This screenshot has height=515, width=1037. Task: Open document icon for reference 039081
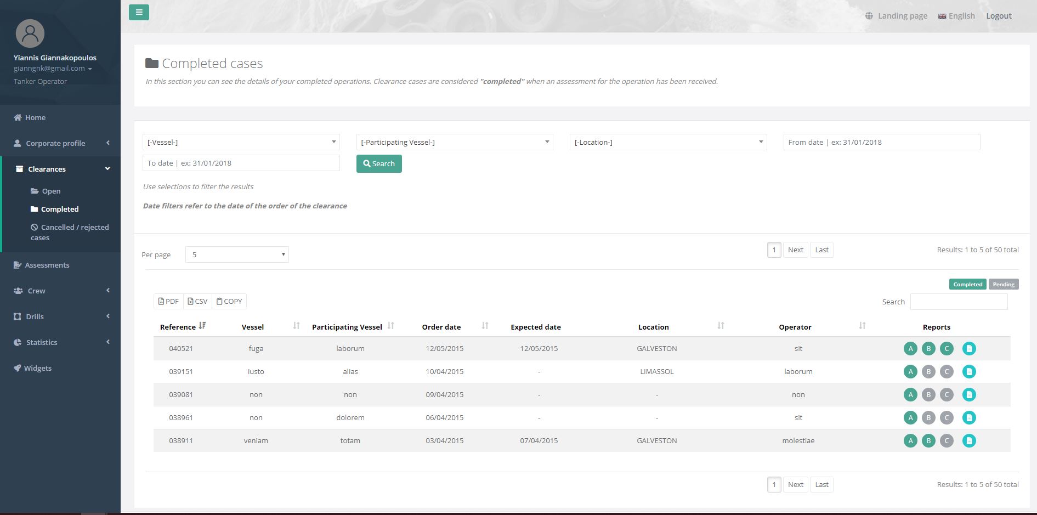(969, 395)
